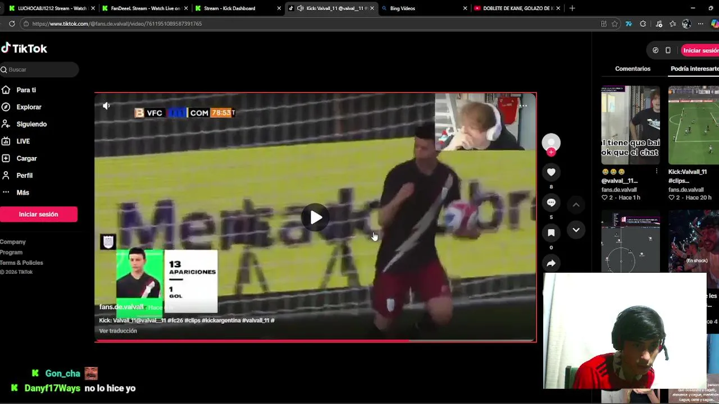The image size is (719, 404).
Task: Open the fans.de.valvall username on the video
Action: [x=121, y=307]
